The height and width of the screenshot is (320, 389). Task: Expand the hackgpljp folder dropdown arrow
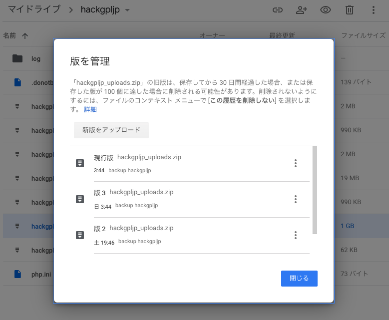(x=127, y=10)
